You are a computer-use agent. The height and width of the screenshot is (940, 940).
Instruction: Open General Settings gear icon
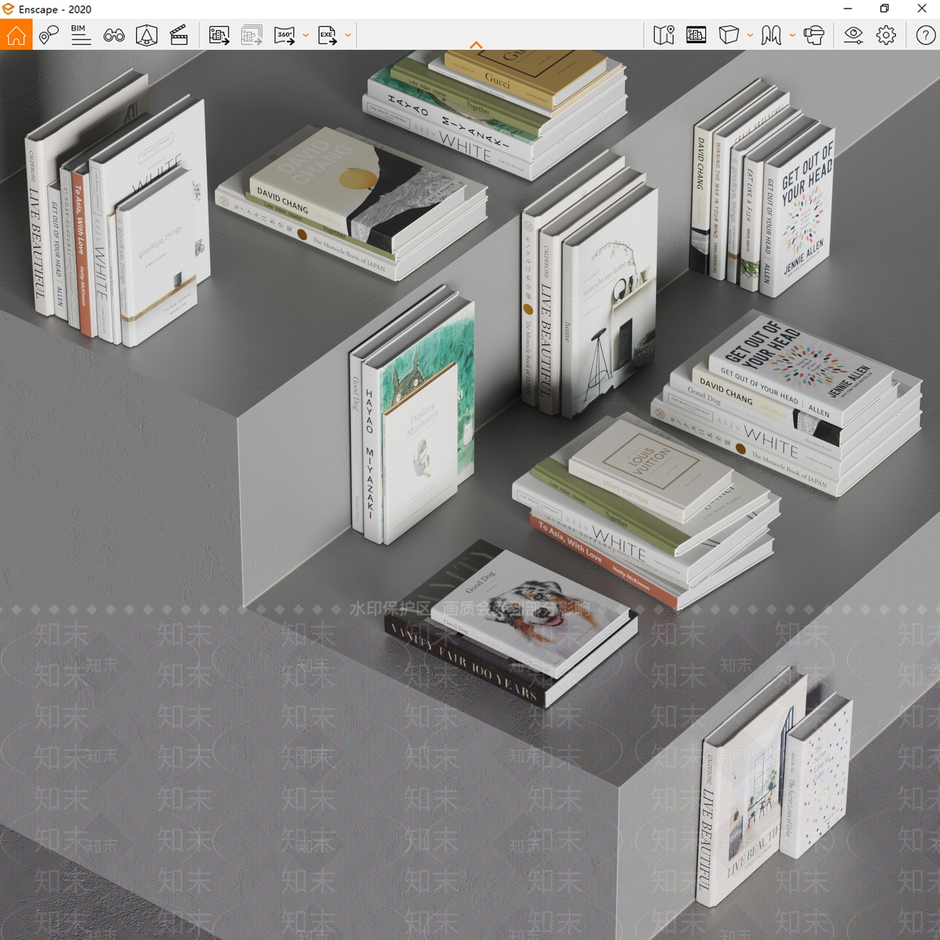[x=886, y=35]
